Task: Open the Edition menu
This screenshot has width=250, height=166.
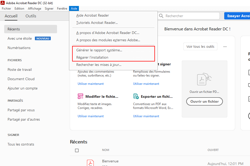Action: 19,9
